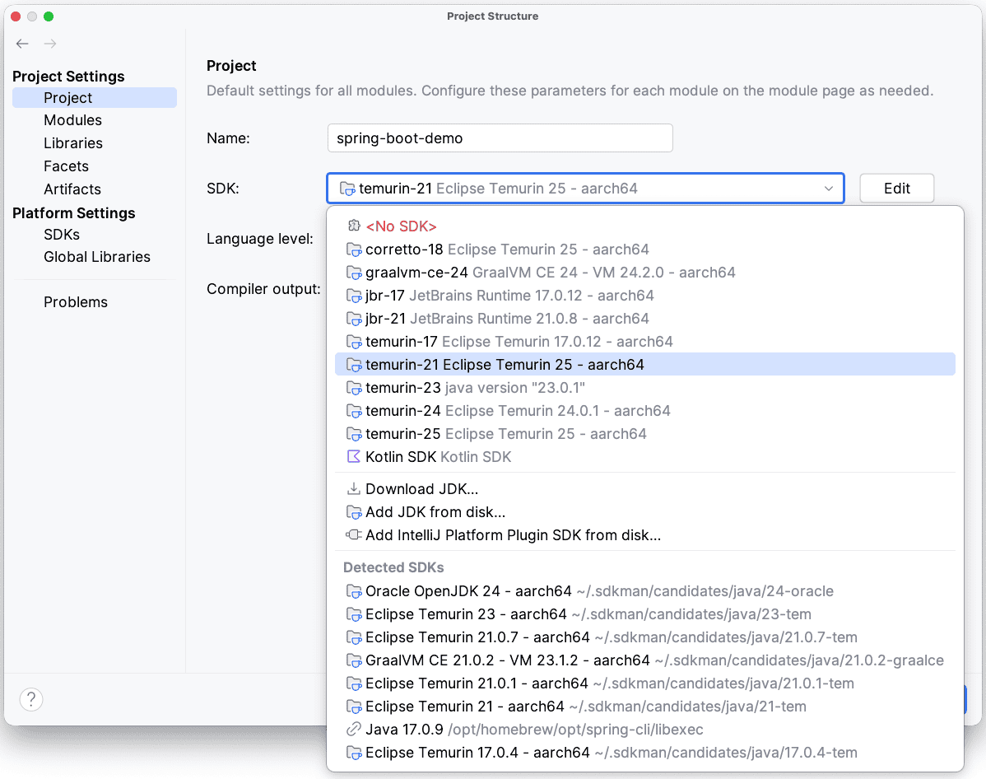The width and height of the screenshot is (986, 779).
Task: Collapse the SDK dropdown chevron
Action: click(829, 189)
